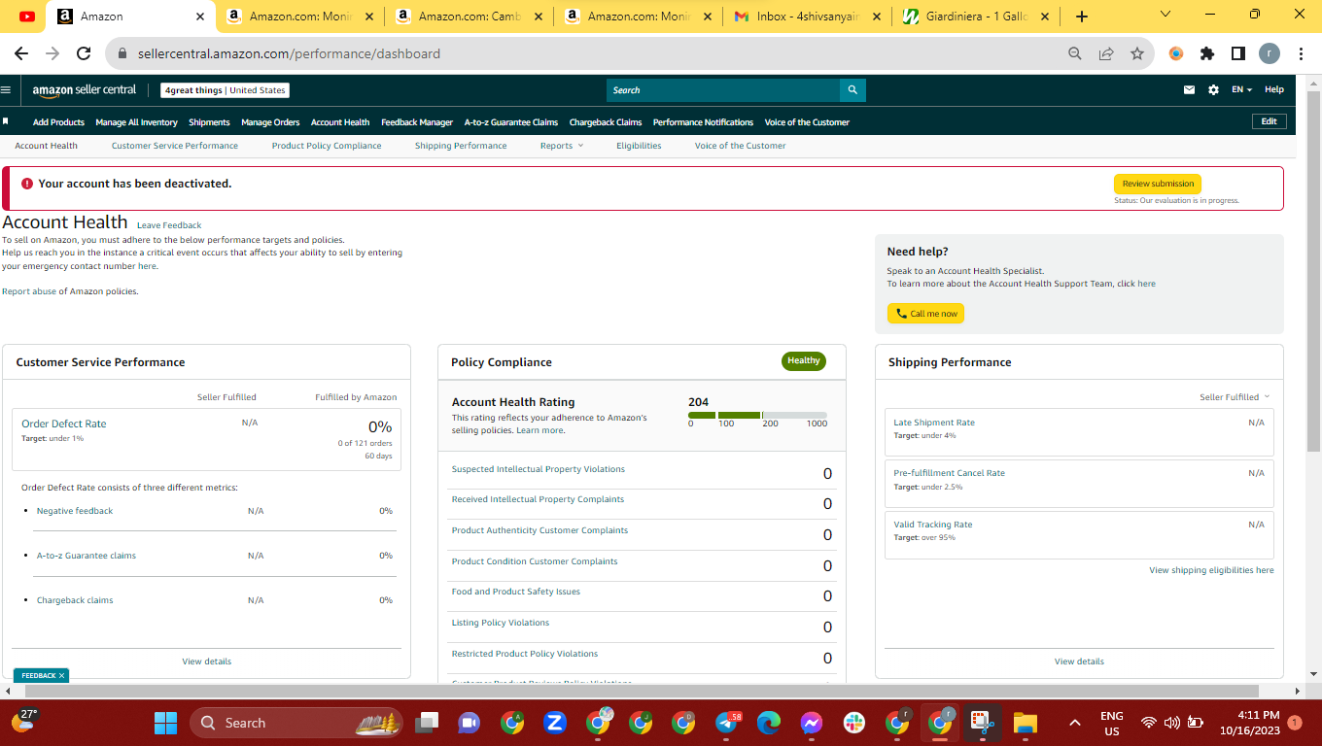The height and width of the screenshot is (746, 1322).
Task: Click the Seller Central search field
Action: 723,90
